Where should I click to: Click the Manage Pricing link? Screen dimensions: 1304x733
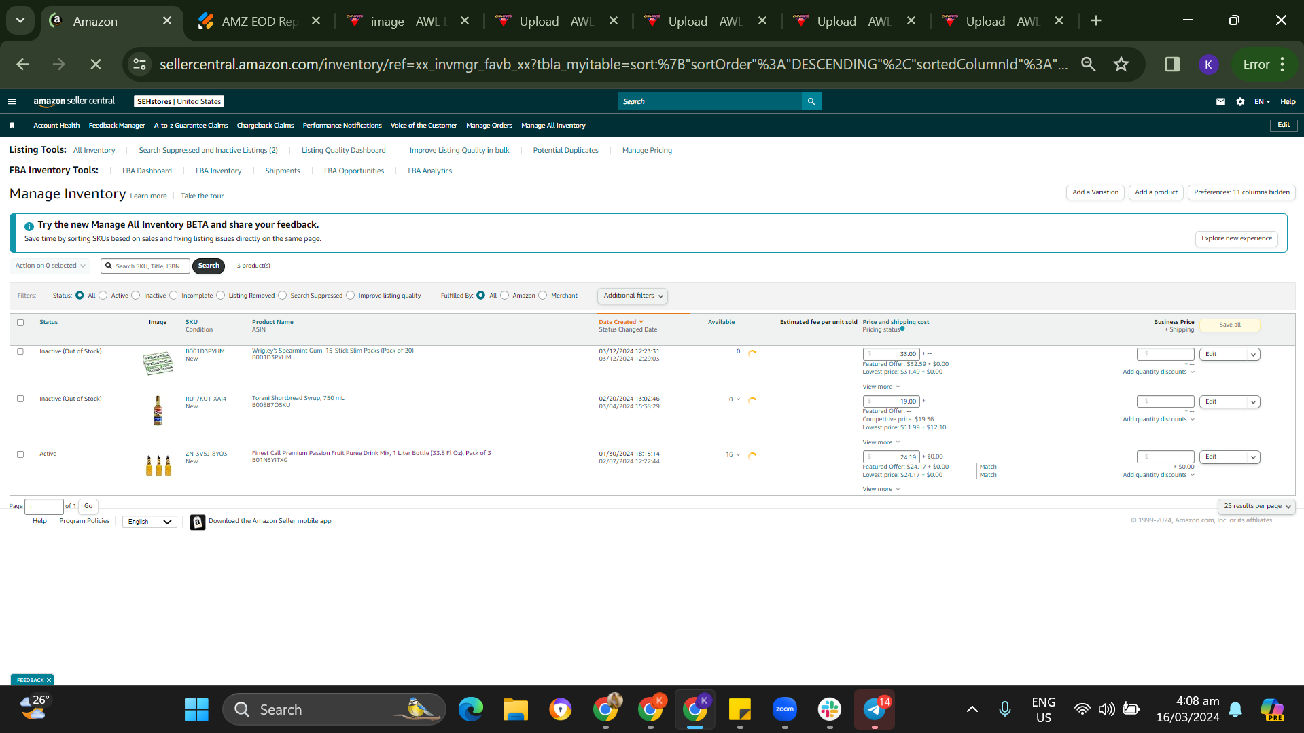[x=647, y=151]
